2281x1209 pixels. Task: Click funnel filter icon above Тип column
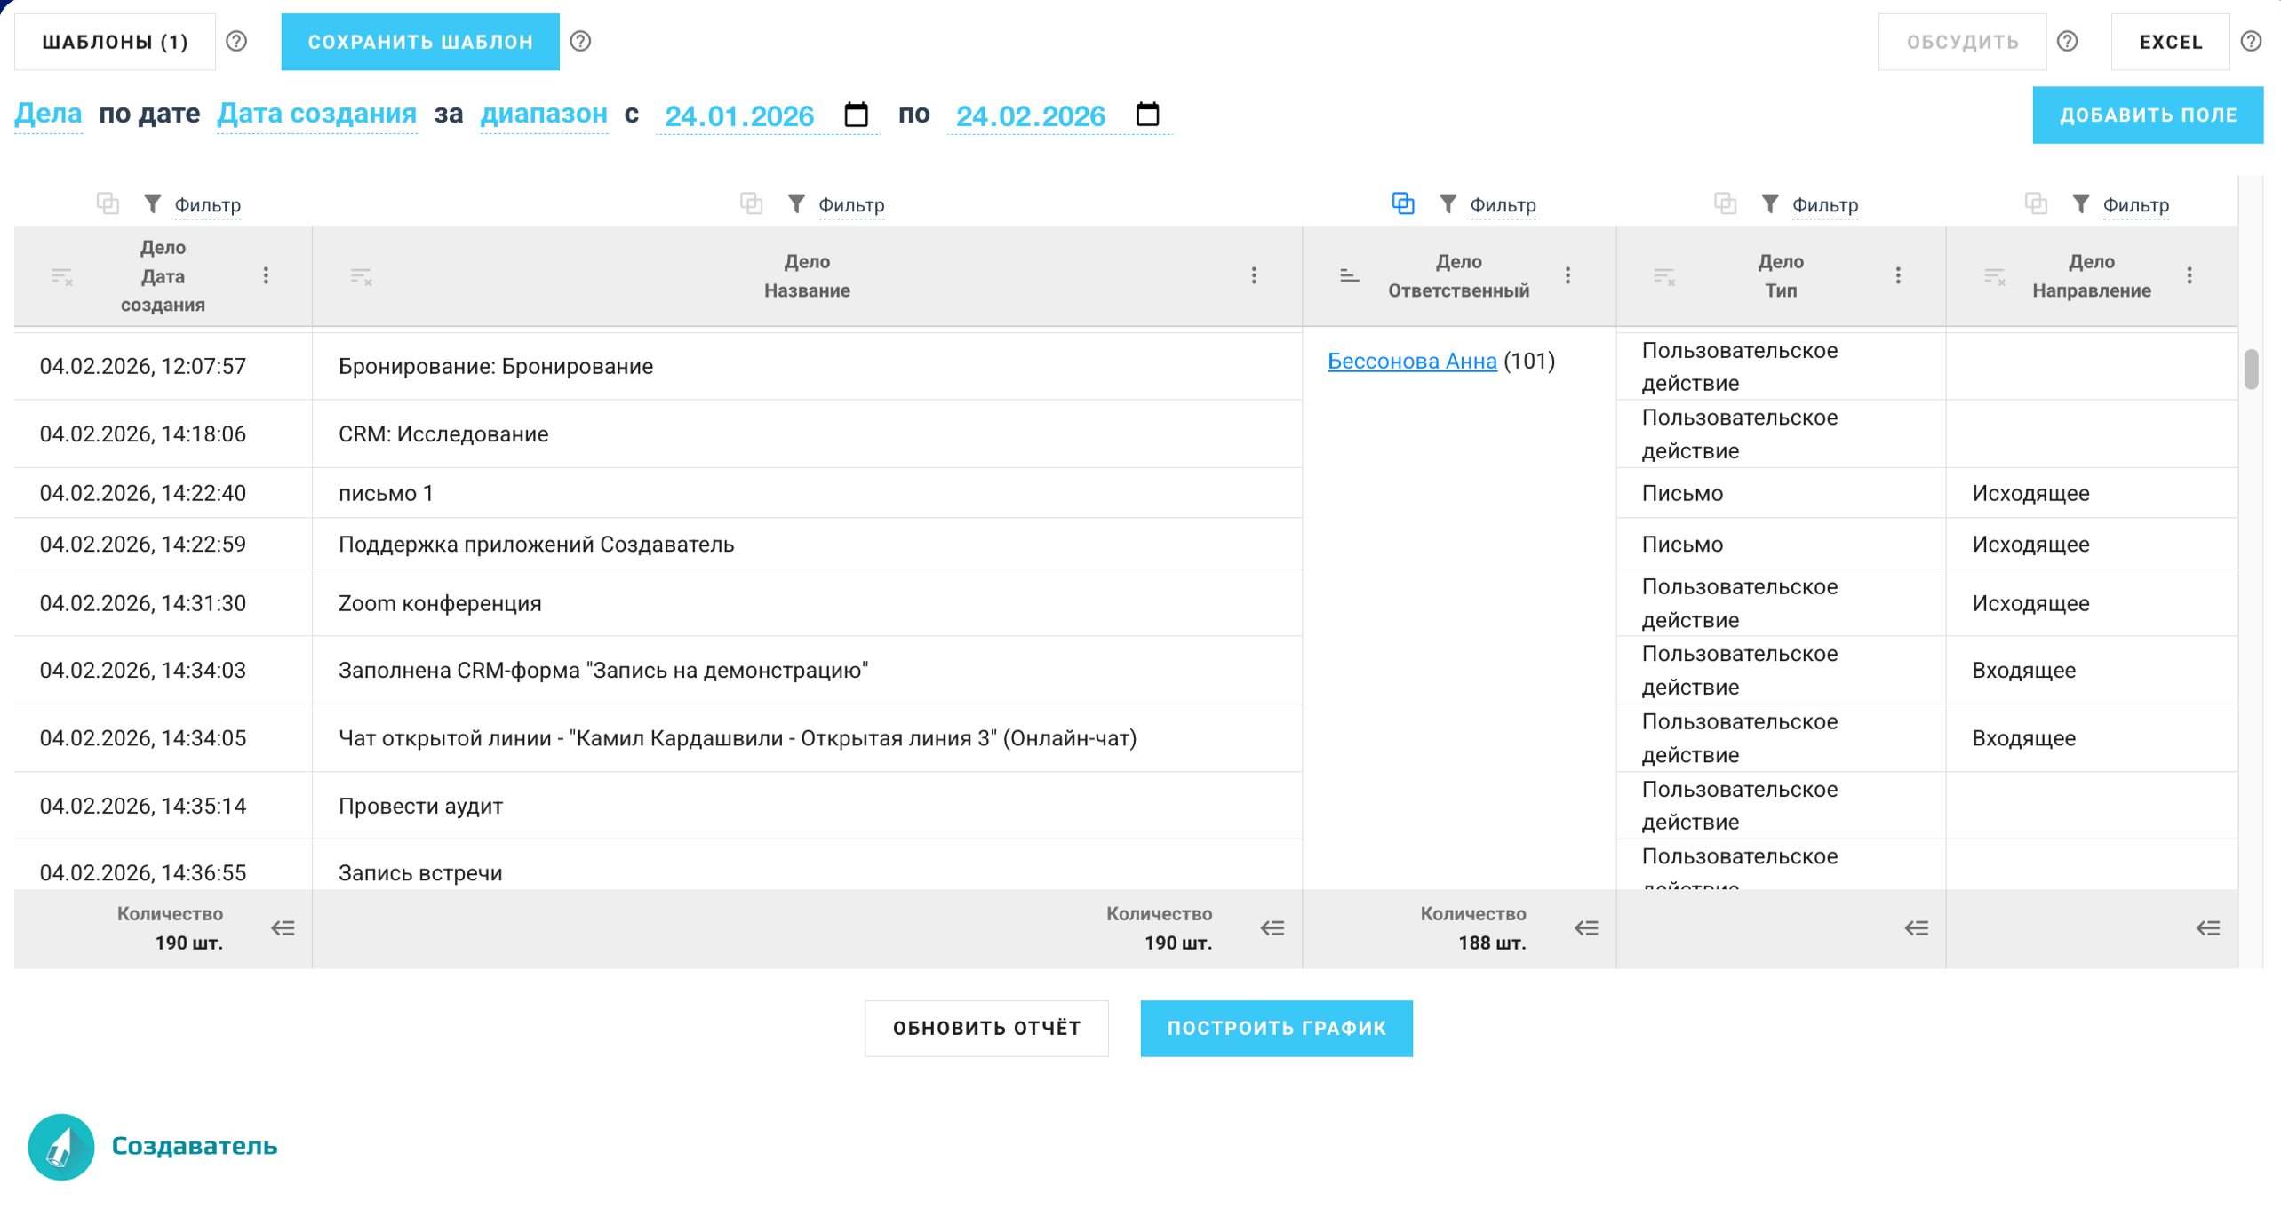pyautogui.click(x=1770, y=204)
